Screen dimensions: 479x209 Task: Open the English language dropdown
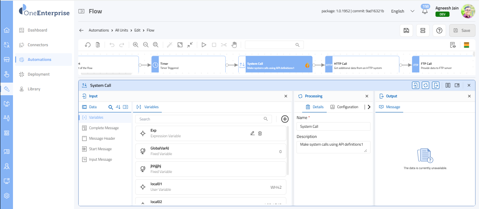pos(403,11)
